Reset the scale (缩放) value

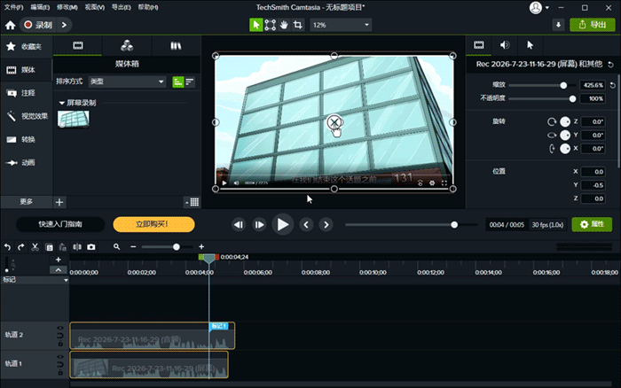tap(612, 85)
